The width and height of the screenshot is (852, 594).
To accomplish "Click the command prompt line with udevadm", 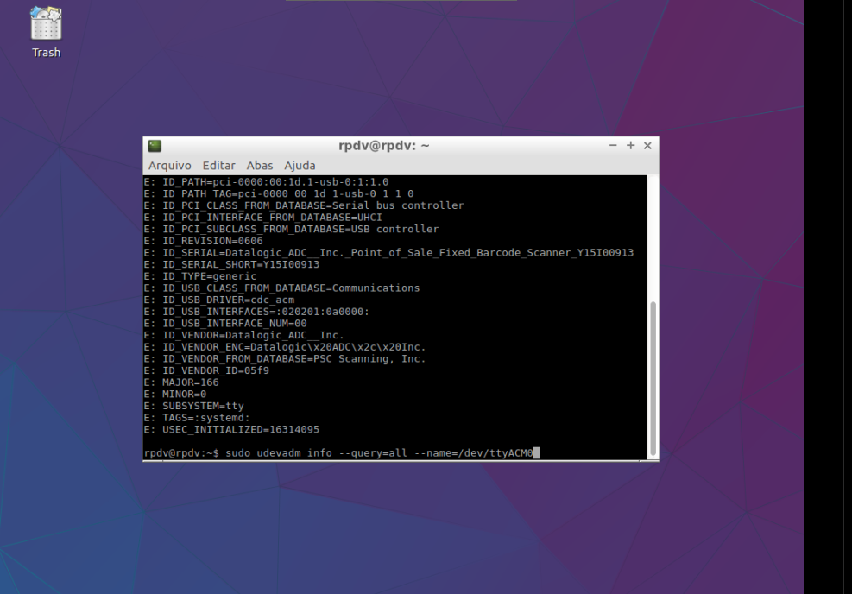I will pos(342,452).
